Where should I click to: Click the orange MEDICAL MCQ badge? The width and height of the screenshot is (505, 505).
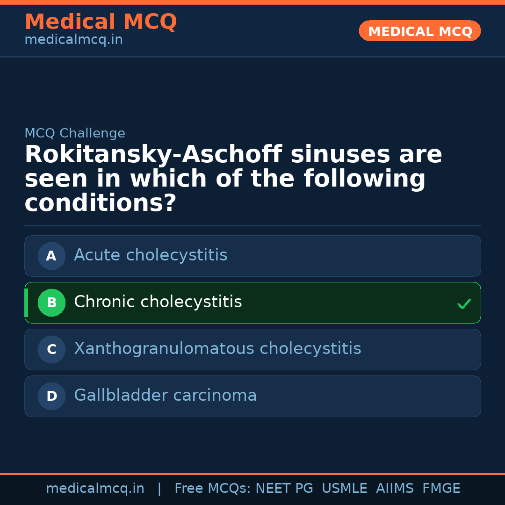tap(419, 31)
